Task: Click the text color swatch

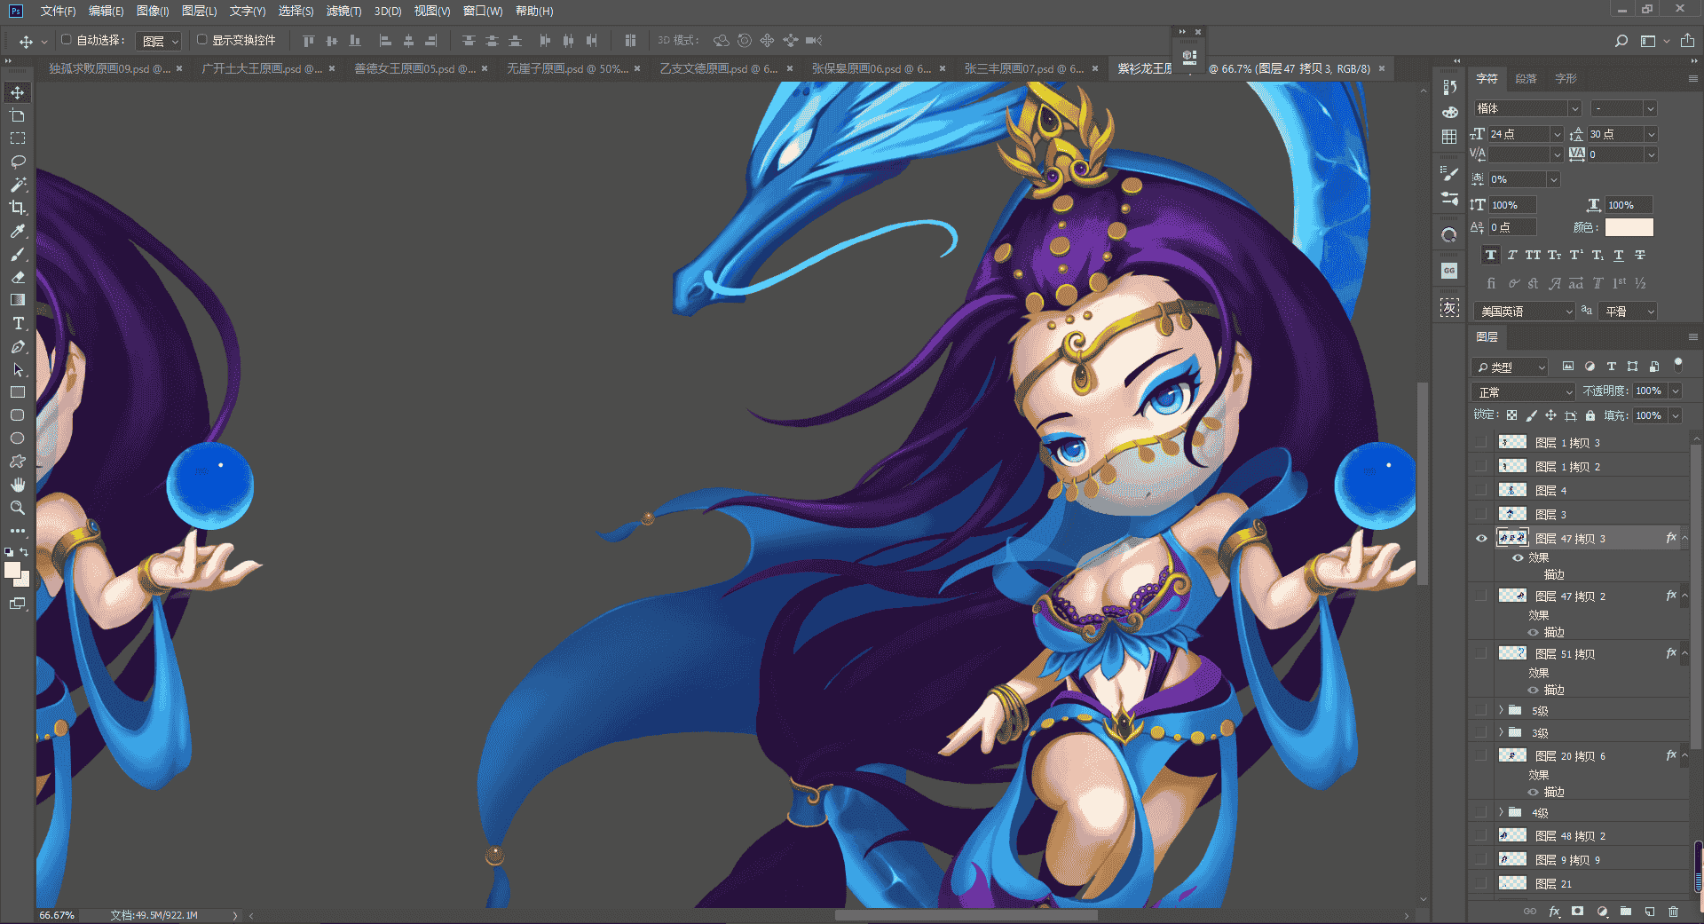Action: 1629,227
